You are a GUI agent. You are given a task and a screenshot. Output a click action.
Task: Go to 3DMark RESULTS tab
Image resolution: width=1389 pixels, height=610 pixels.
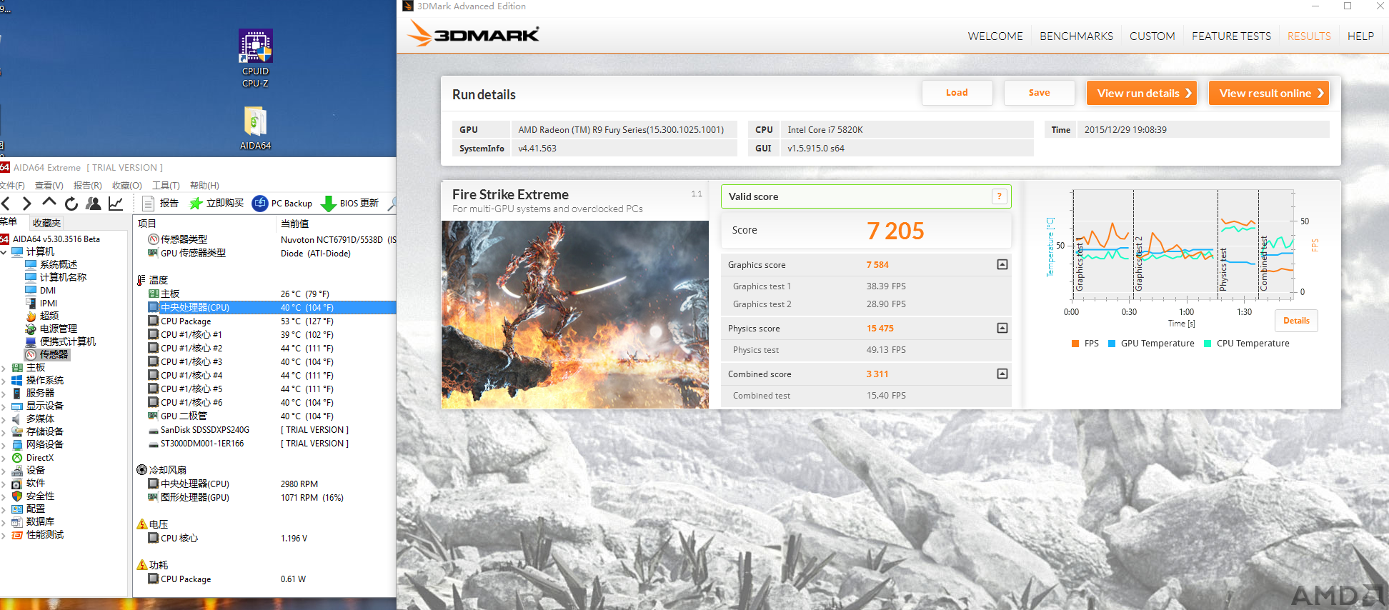point(1309,36)
